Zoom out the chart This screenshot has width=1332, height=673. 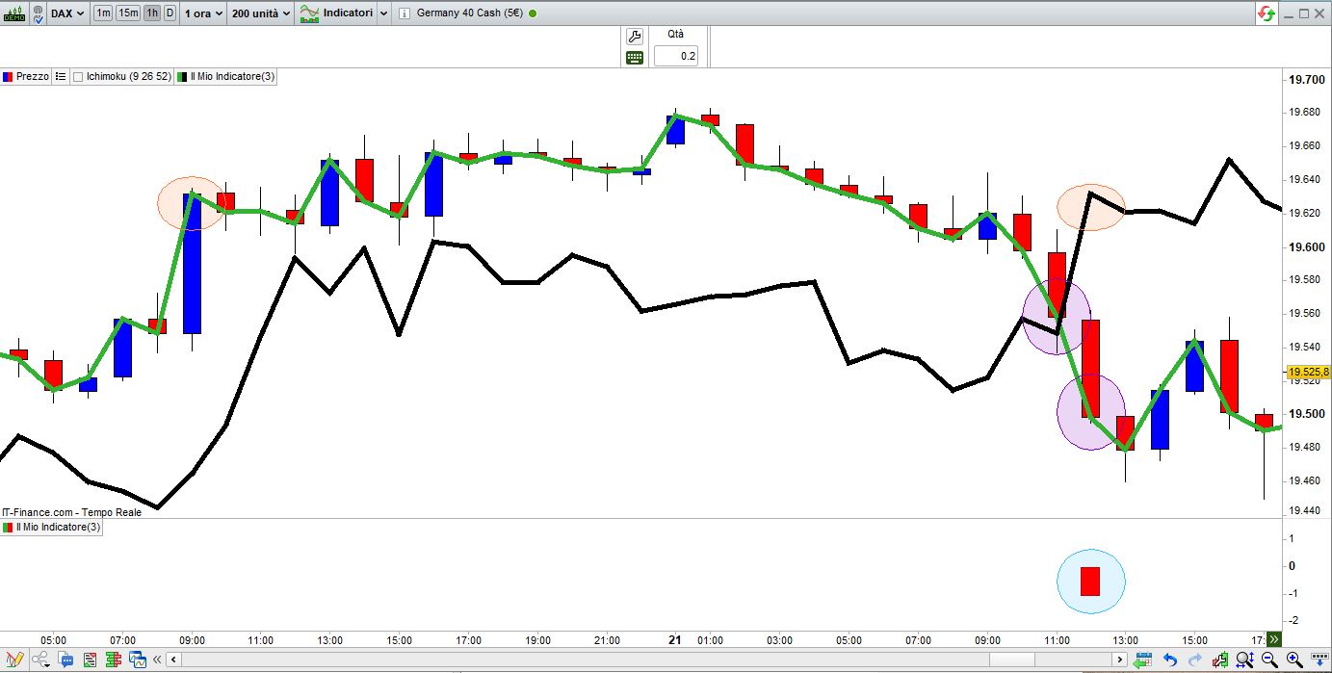pos(1270,660)
